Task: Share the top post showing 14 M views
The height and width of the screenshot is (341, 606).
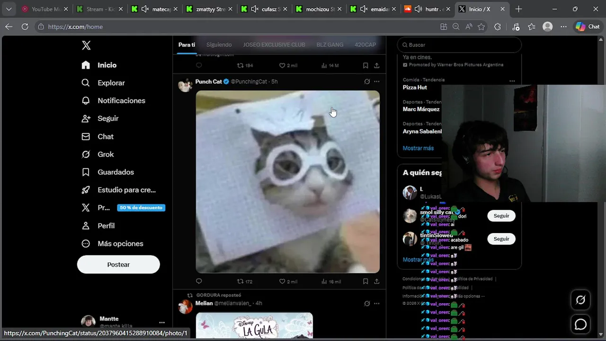Action: [x=377, y=65]
